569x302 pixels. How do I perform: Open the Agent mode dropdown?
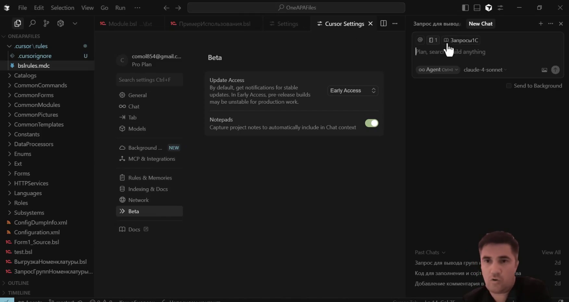click(x=438, y=70)
